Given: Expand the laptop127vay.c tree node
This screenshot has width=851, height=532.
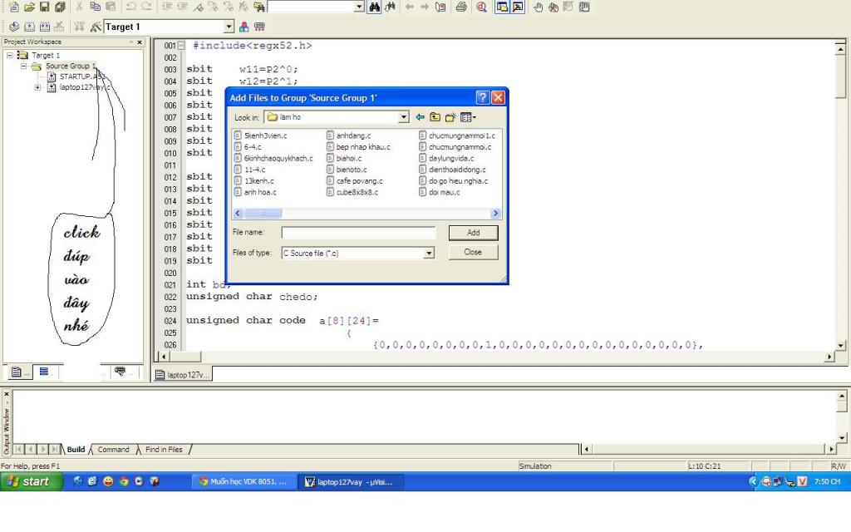Looking at the screenshot, I should [37, 87].
